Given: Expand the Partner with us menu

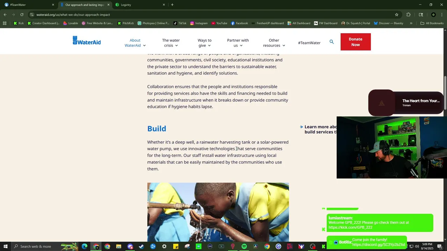Looking at the screenshot, I should click(238, 43).
